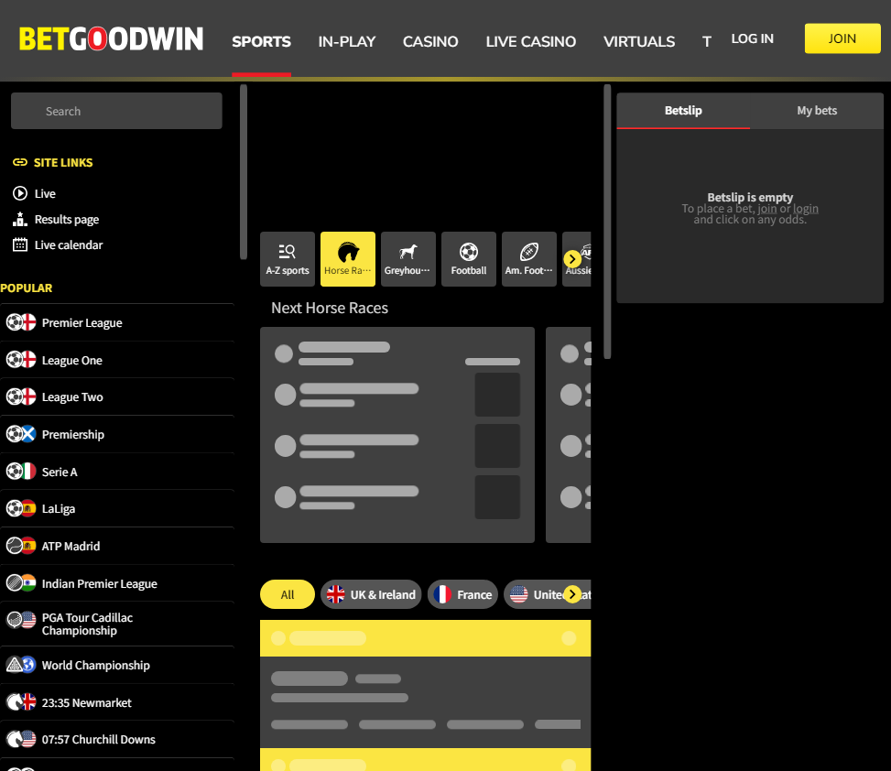Click the yellow JOIN button
The height and width of the screenshot is (771, 891).
pos(842,38)
